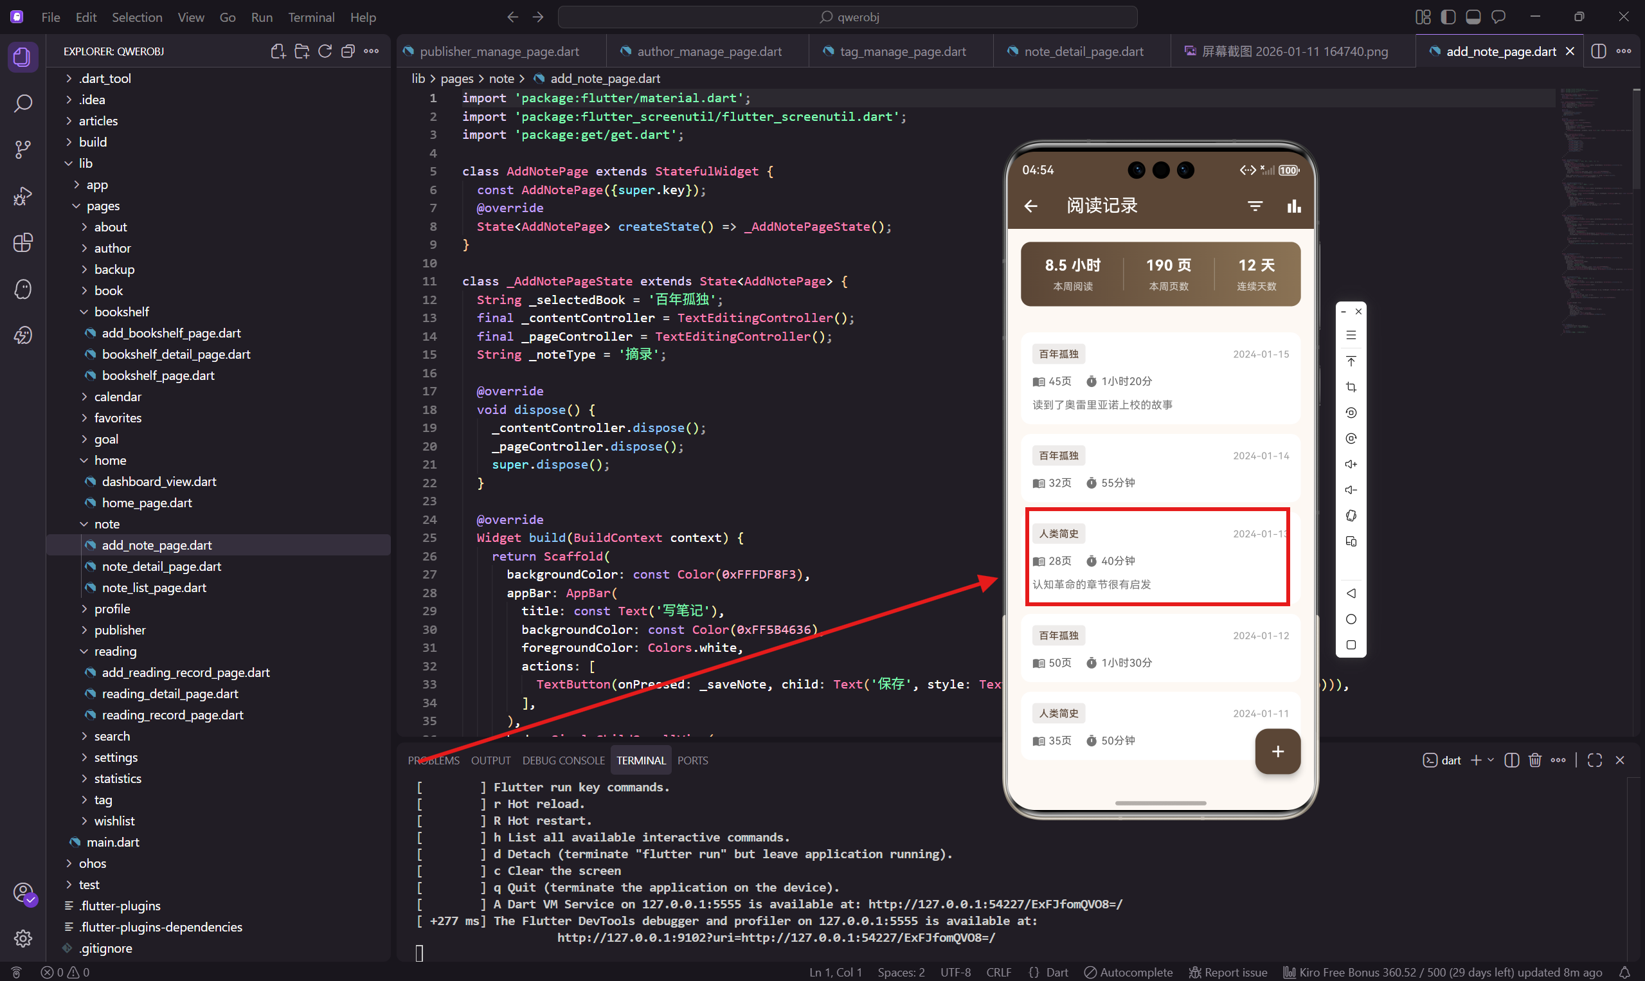Open the Extensions view in activity bar
The image size is (1645, 981).
pos(23,242)
